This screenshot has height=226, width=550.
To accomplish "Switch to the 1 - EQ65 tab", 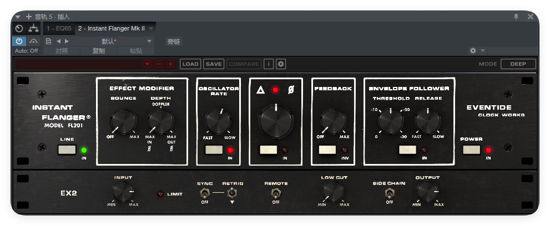I will click(x=59, y=28).
